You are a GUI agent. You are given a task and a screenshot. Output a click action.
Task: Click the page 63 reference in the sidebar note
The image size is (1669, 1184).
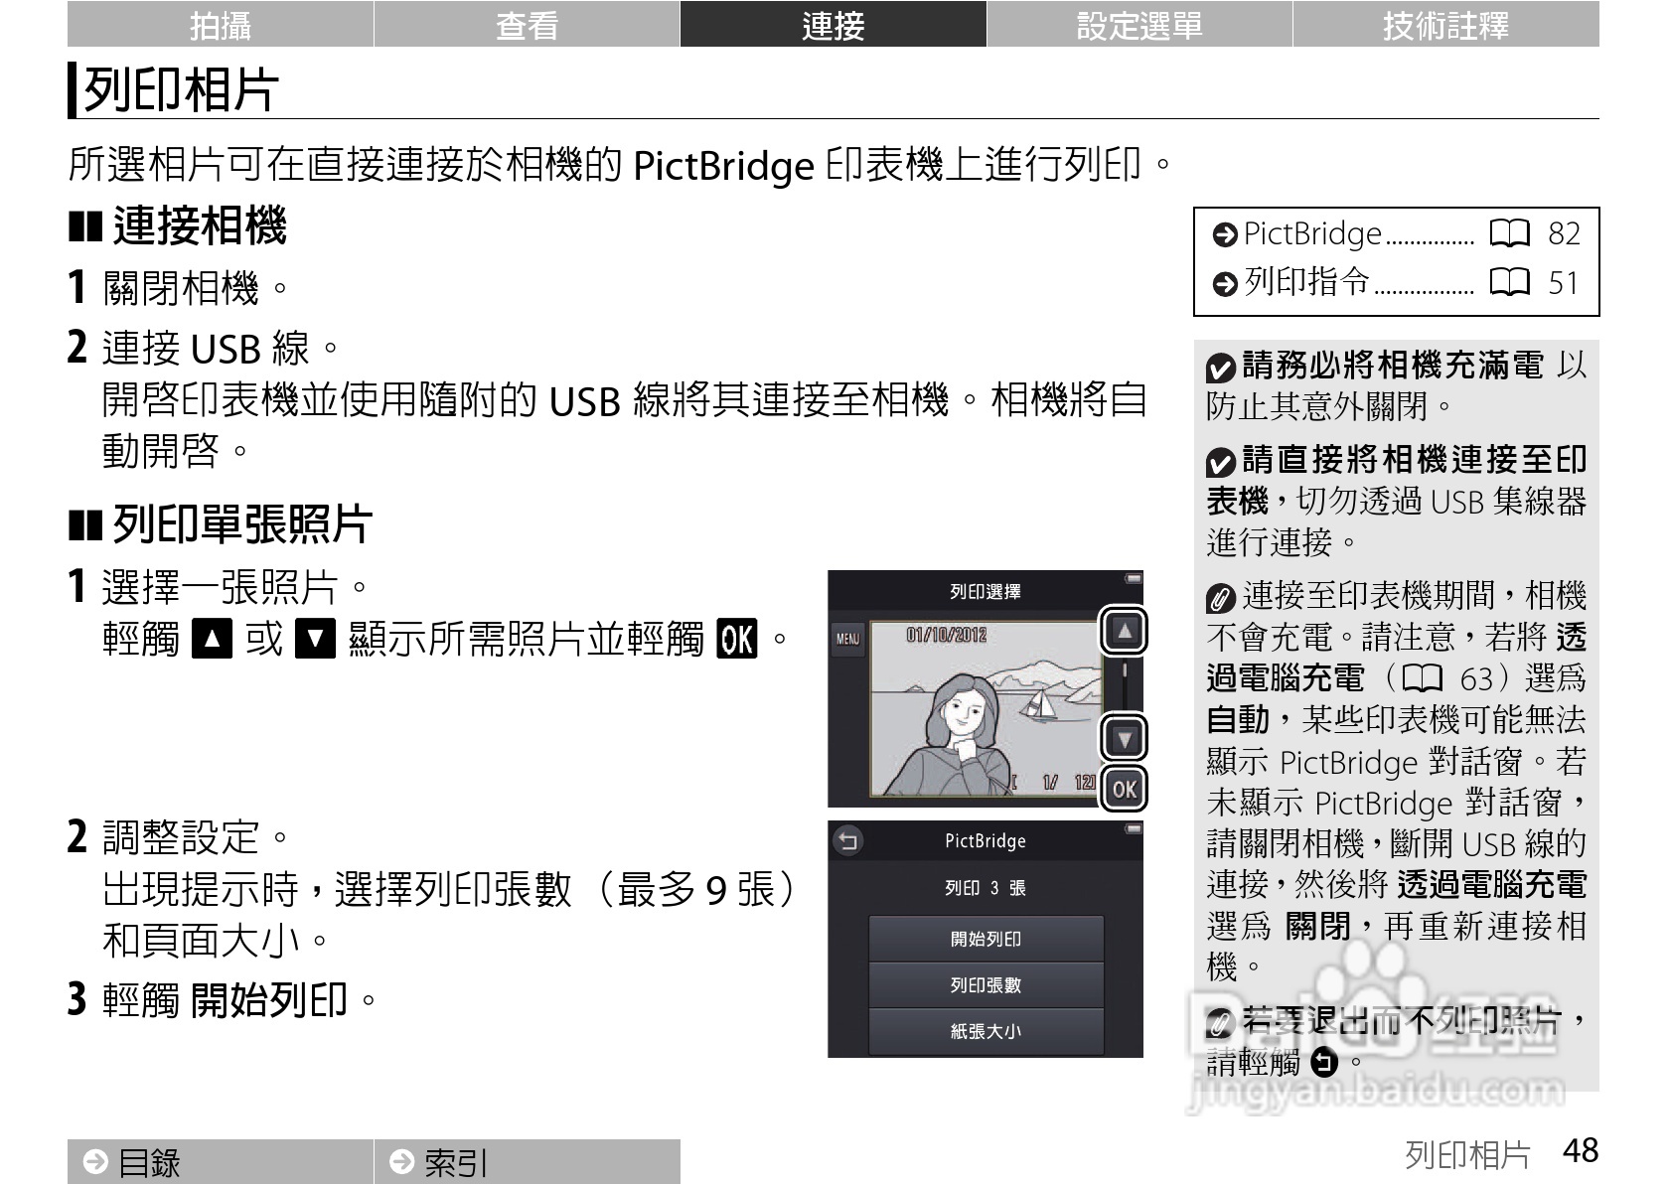tap(1449, 678)
